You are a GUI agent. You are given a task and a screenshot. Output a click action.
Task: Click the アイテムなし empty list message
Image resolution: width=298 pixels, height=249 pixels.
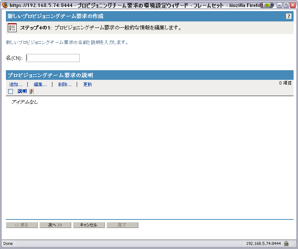tap(25, 102)
